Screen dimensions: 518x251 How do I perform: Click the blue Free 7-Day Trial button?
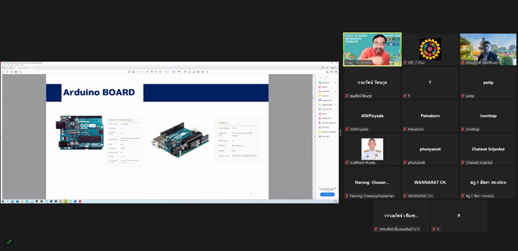pyautogui.click(x=327, y=195)
